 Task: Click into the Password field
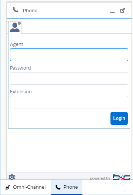coord(69,78)
